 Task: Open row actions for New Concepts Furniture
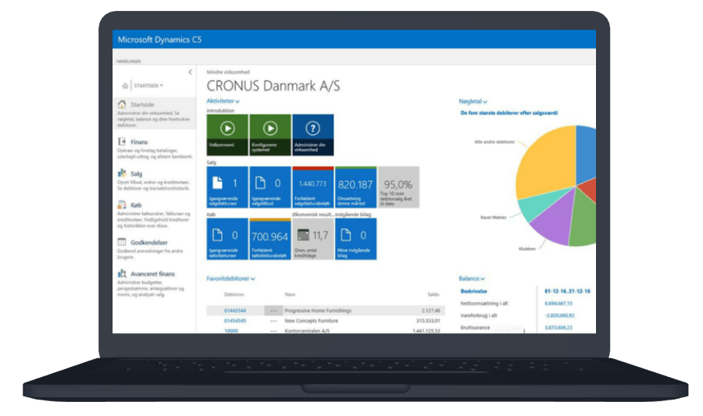point(273,321)
